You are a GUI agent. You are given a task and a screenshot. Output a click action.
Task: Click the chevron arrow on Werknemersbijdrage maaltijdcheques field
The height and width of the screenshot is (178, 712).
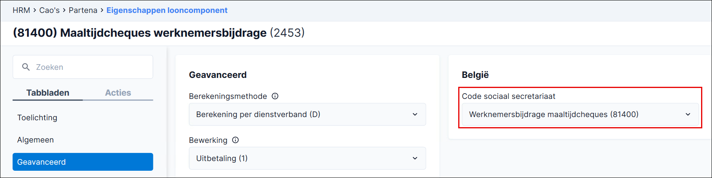click(x=688, y=114)
